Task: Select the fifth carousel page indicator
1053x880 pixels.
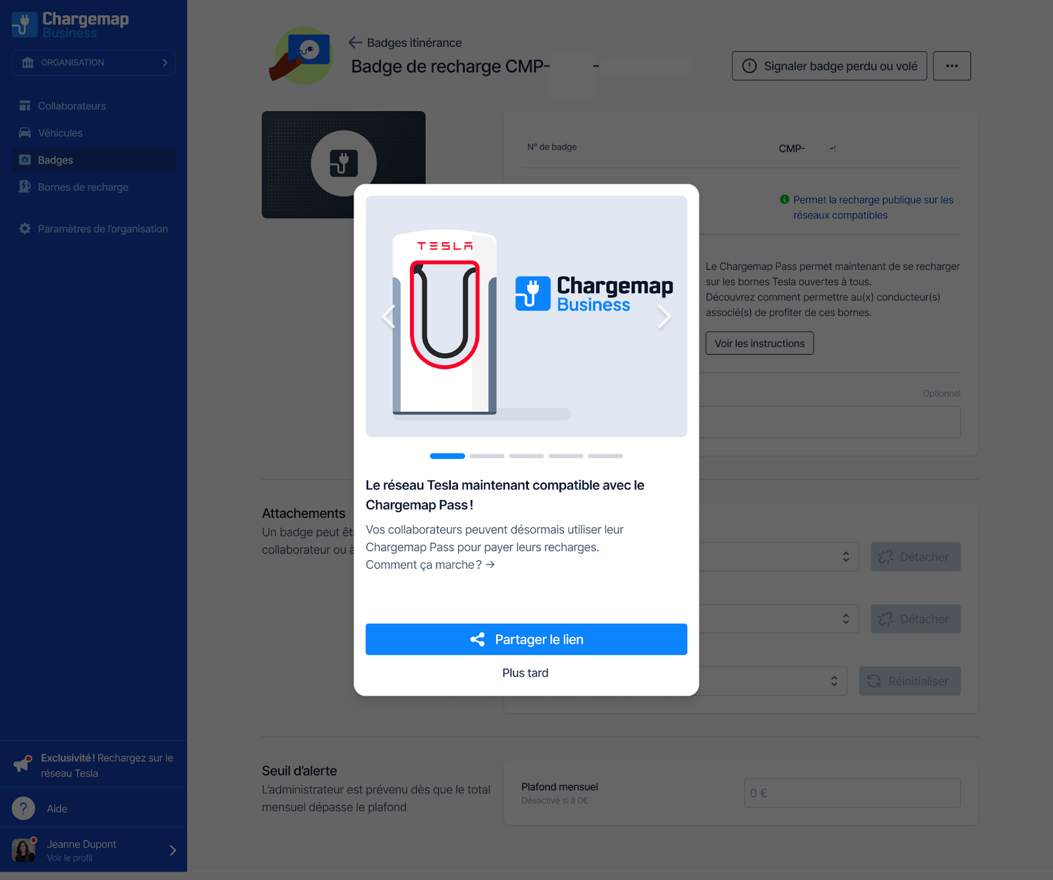Action: 605,456
